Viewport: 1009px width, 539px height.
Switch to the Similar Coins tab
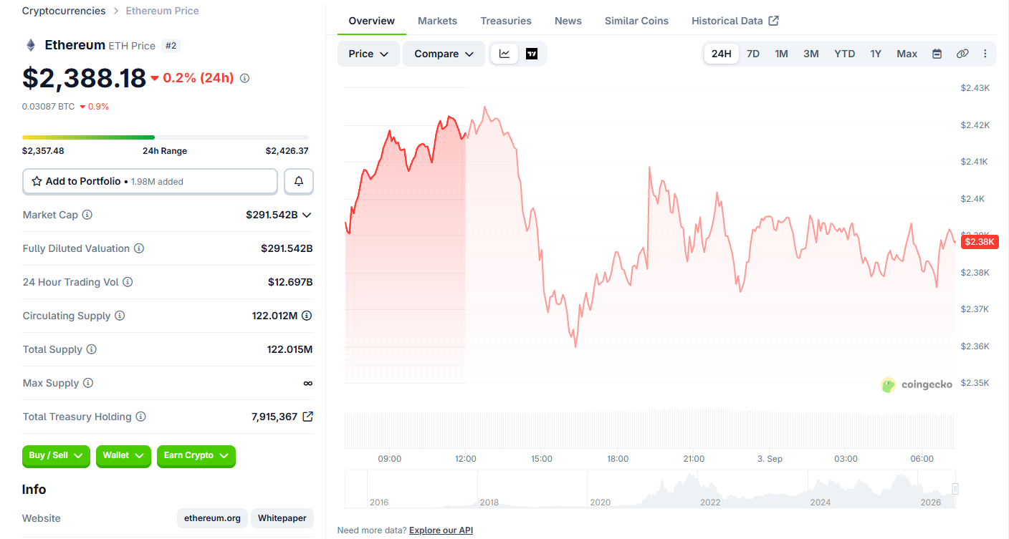[x=636, y=21]
